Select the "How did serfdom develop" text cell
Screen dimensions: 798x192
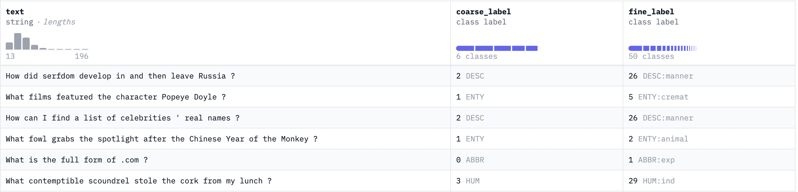120,76
